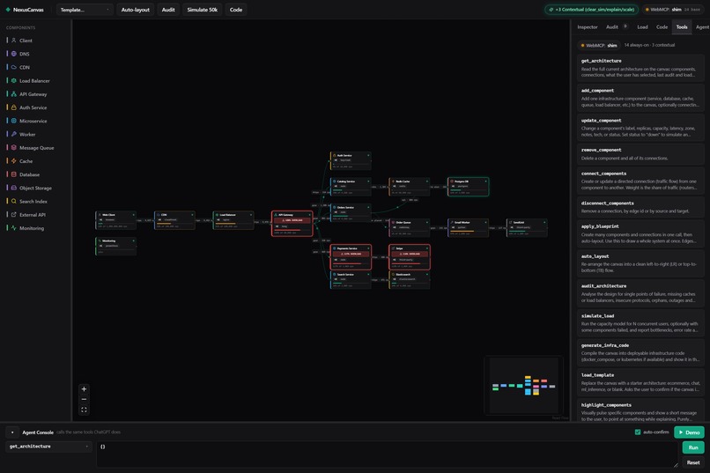
Task: Pick the Load Balancer component icon
Action: (x=13, y=80)
